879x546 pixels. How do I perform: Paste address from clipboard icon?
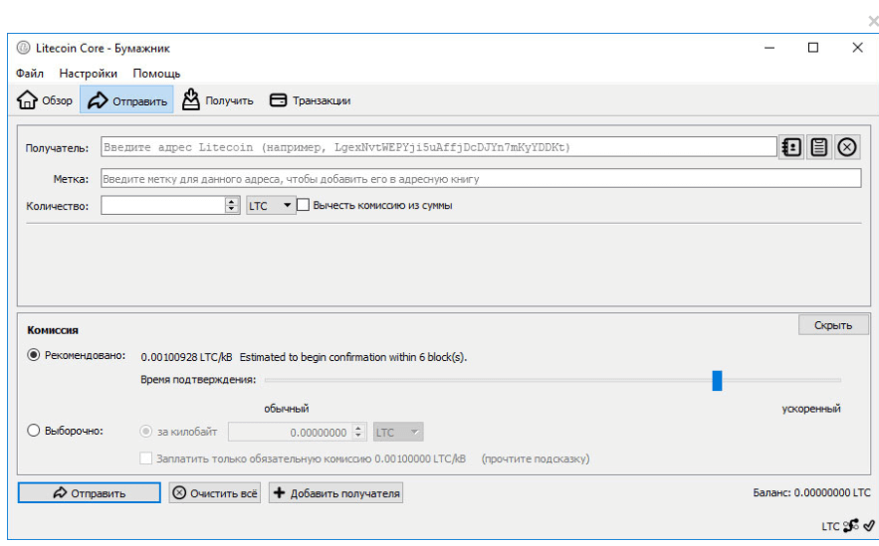[x=819, y=147]
